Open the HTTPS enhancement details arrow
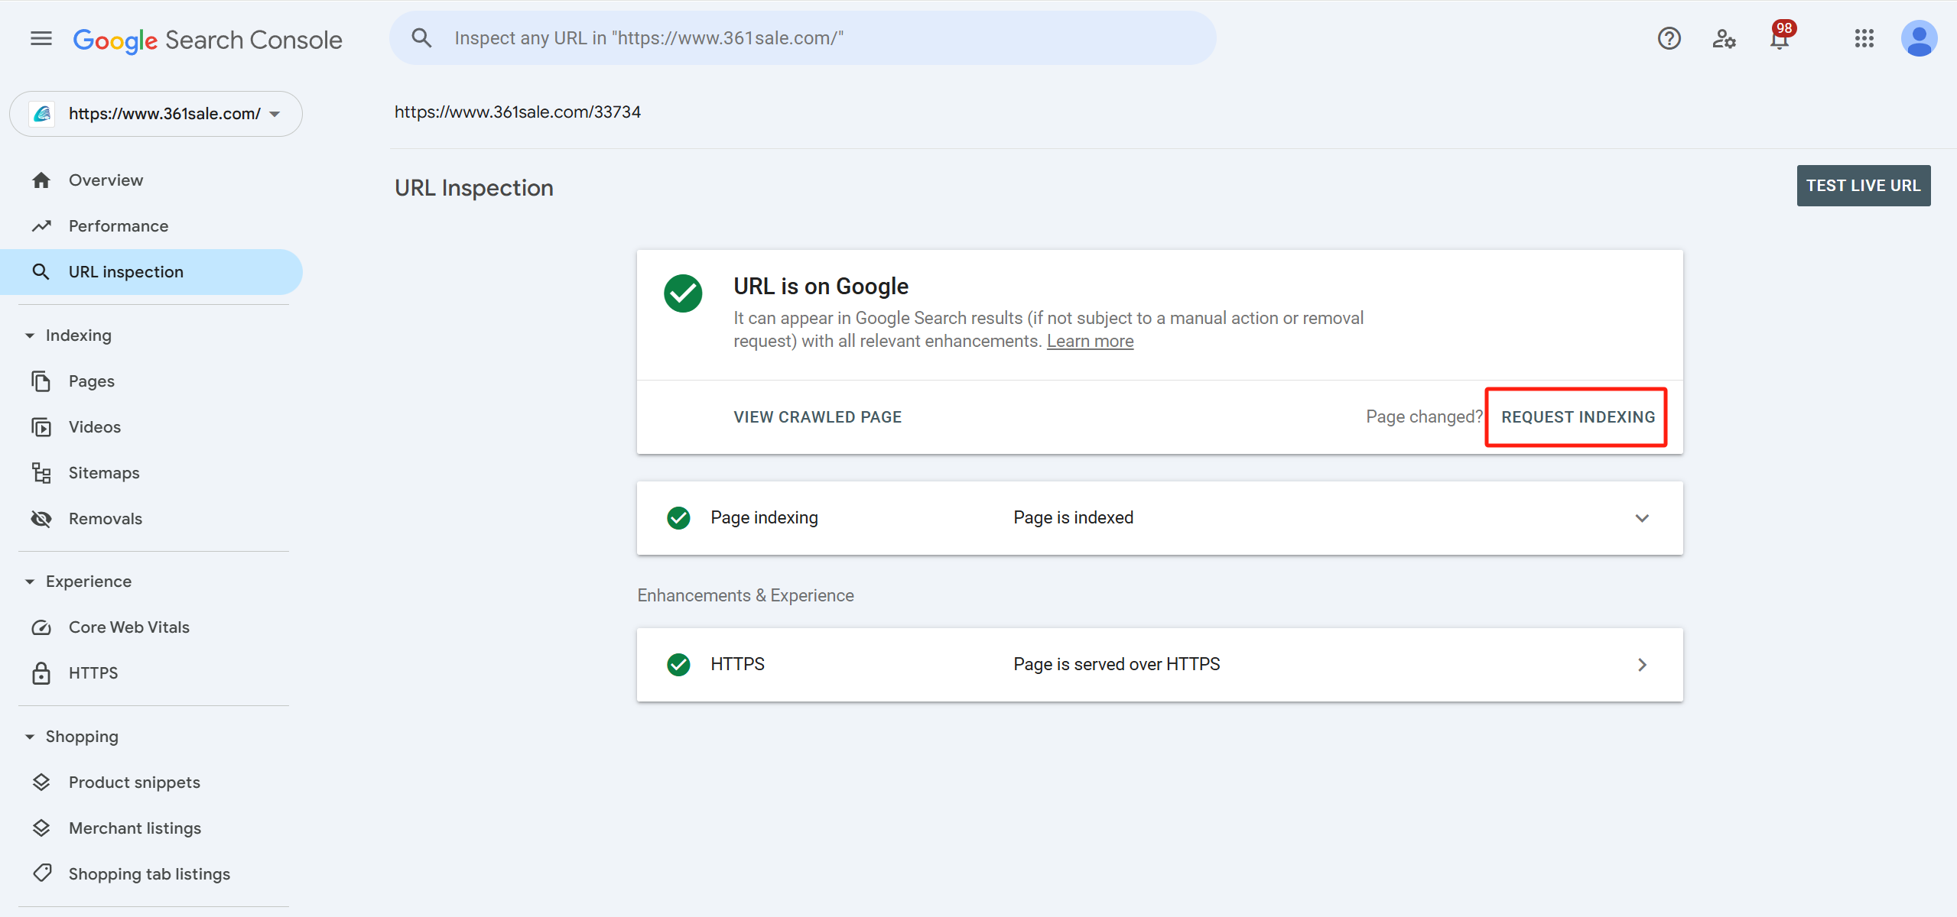The width and height of the screenshot is (1957, 917). click(x=1641, y=665)
